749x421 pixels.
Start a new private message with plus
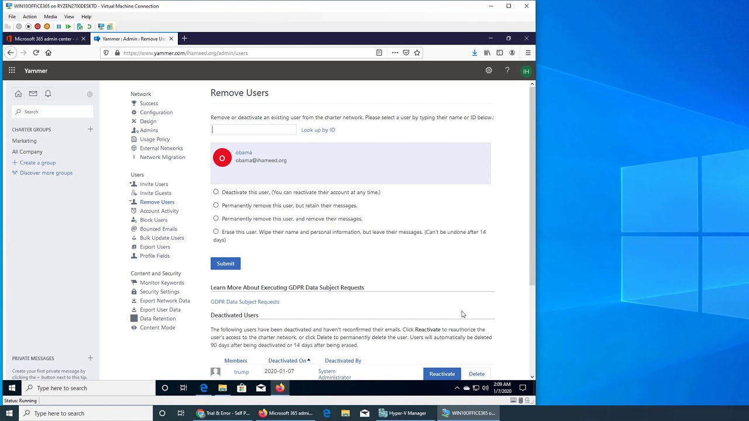(90, 358)
